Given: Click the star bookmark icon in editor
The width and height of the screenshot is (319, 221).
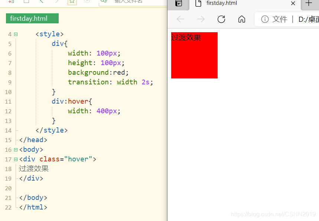Looking at the screenshot, I should (x=72, y=2).
